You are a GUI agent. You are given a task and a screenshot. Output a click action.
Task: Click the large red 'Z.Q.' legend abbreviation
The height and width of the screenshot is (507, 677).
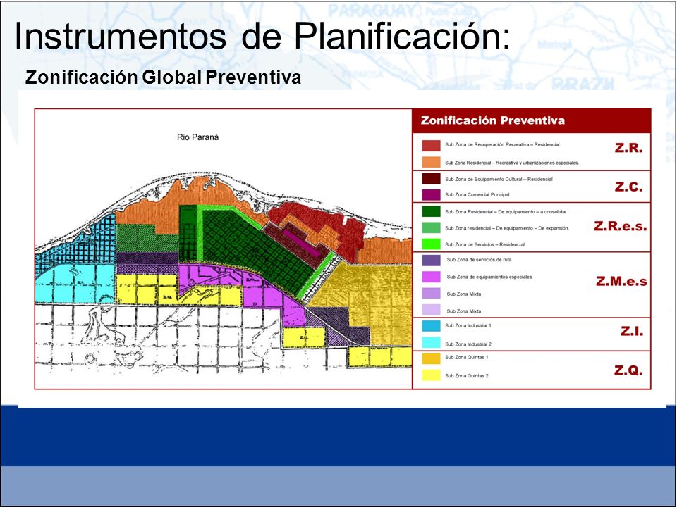coord(628,370)
